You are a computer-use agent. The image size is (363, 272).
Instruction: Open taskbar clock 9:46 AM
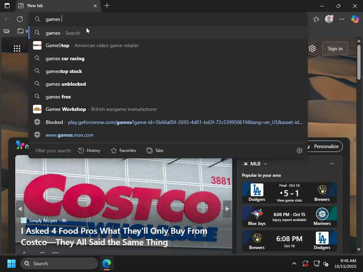pos(345,263)
